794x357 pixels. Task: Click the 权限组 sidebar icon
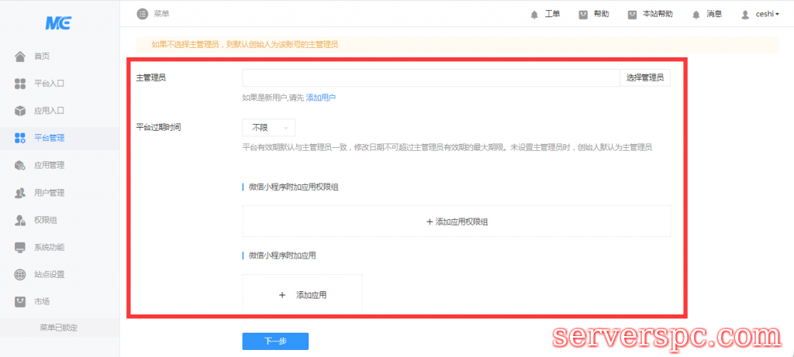[19, 220]
